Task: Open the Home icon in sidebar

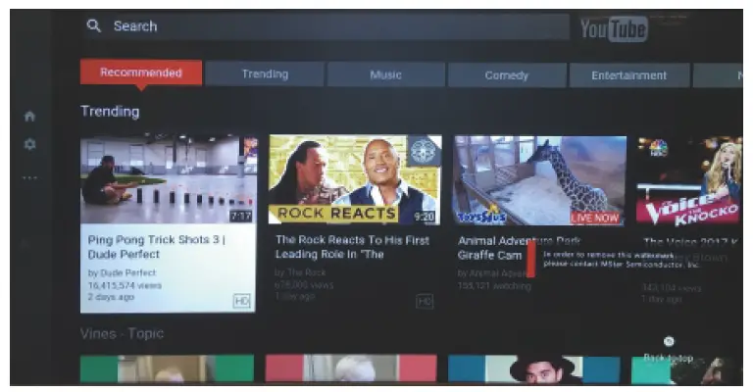Action: [29, 116]
